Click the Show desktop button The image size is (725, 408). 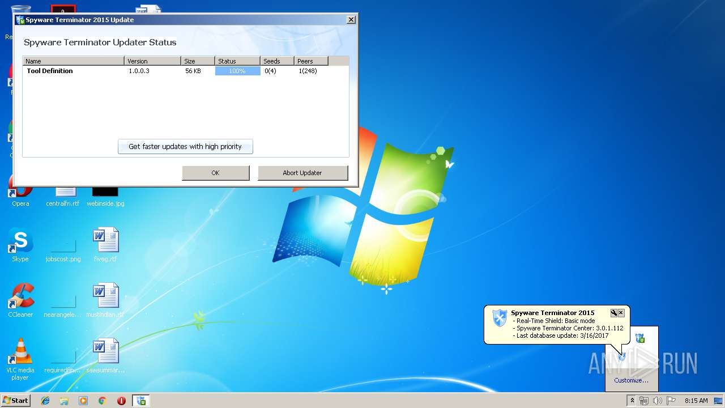click(719, 401)
